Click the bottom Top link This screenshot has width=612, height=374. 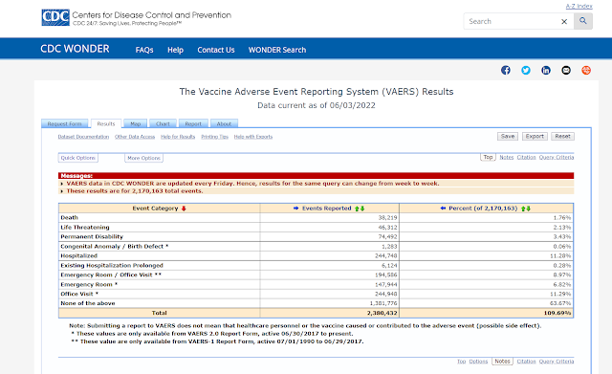pyautogui.click(x=461, y=362)
